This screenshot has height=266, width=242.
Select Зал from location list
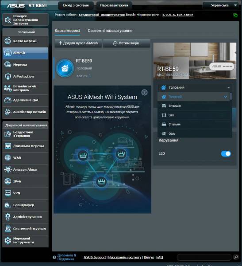pyautogui.click(x=194, y=115)
